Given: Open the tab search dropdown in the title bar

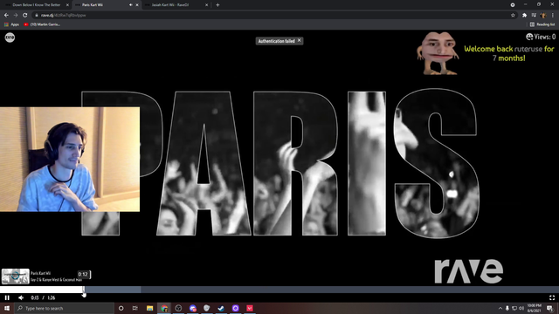Looking at the screenshot, I should point(513,5).
